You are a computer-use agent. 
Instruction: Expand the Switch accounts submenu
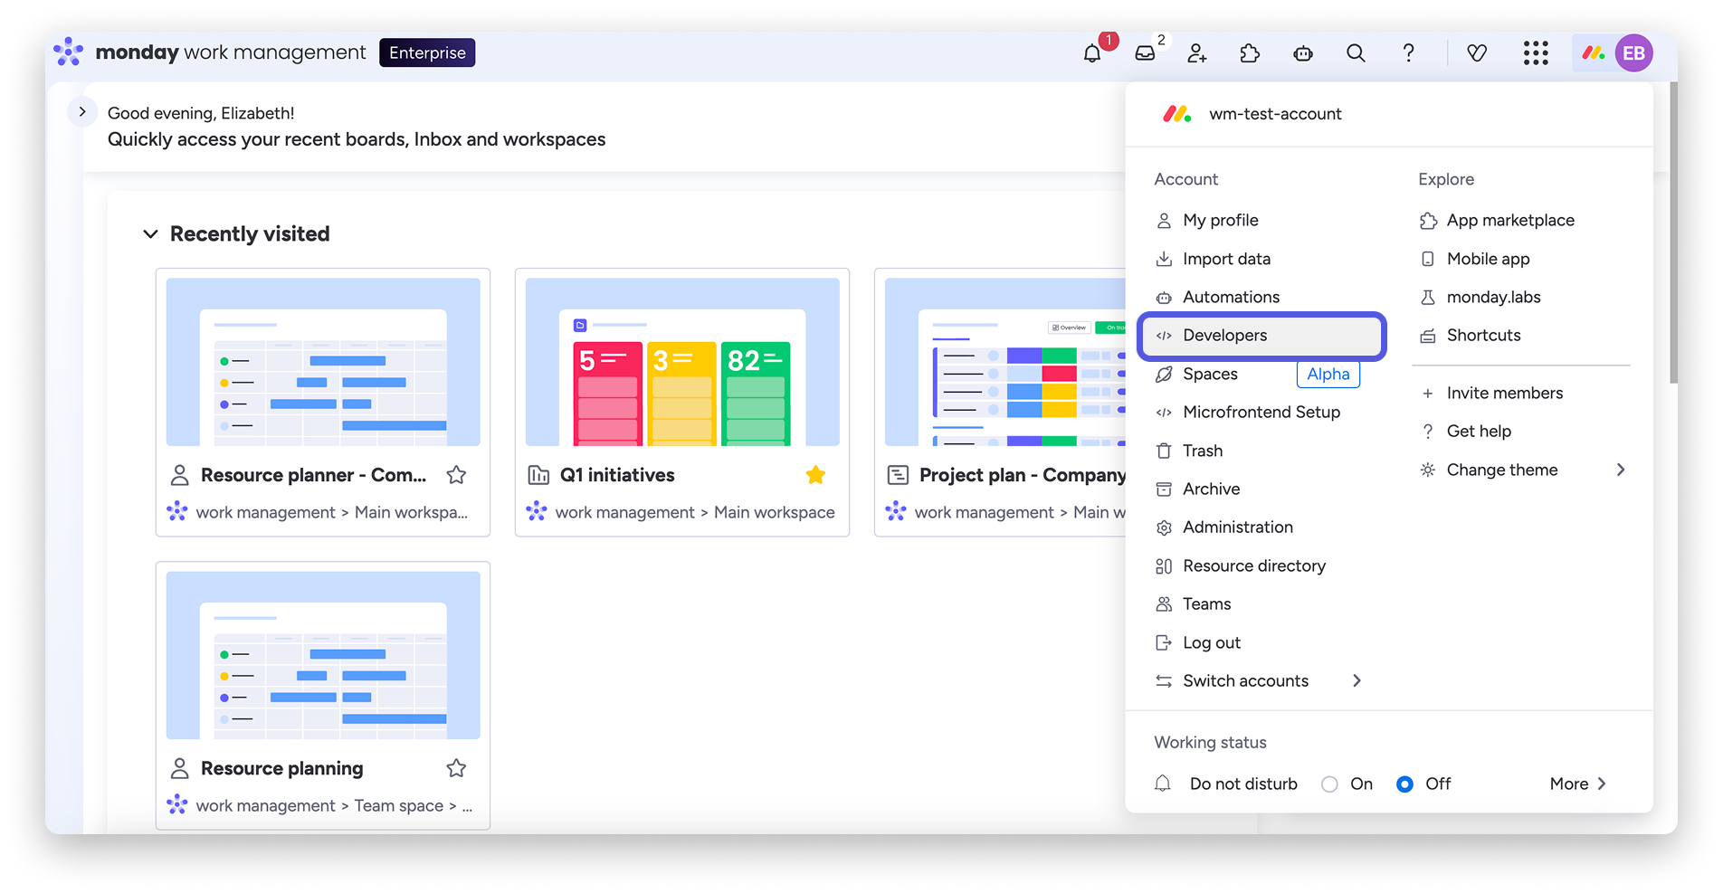click(x=1357, y=681)
